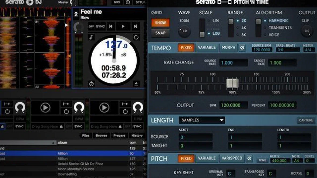This screenshot has height=178, width=317.
Task: Click the Source BPM 120.0000 field
Action: pos(262,50)
